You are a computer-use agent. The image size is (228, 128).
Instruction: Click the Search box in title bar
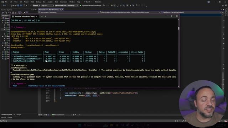tap(88, 2)
